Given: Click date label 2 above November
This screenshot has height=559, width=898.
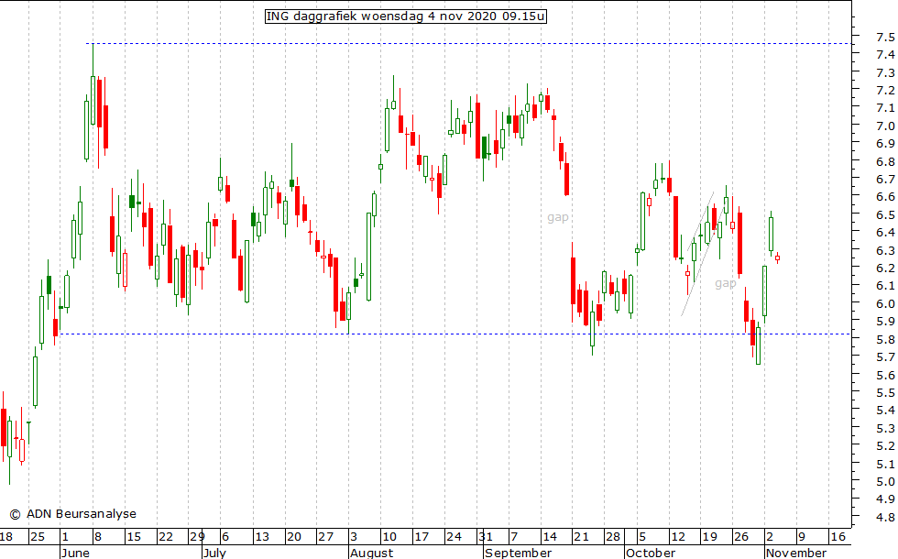Looking at the screenshot, I should 770,537.
